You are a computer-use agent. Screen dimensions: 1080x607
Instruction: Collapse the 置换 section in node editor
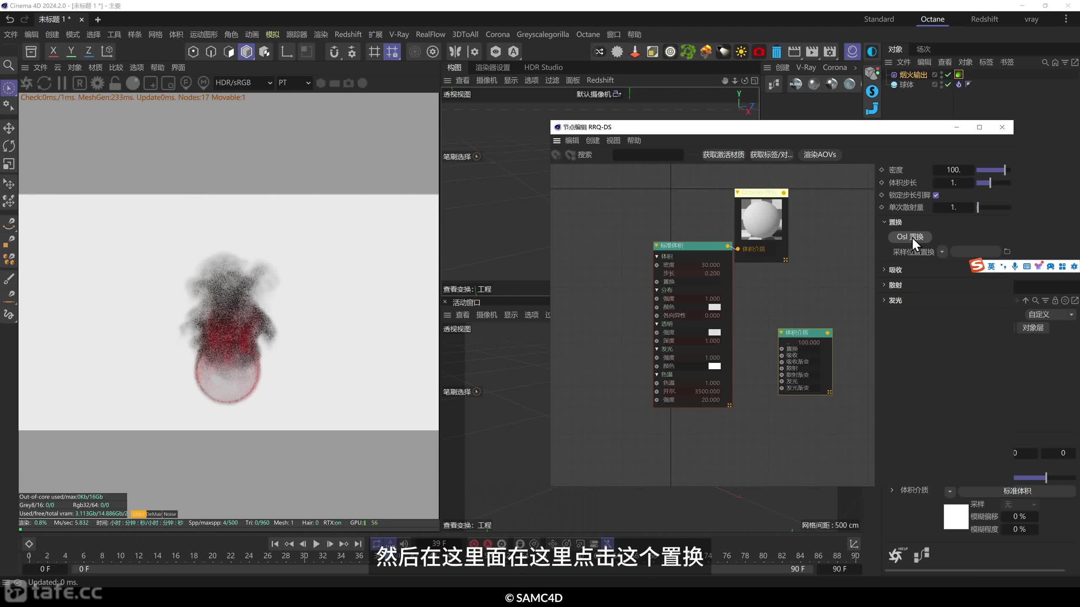pos(884,222)
